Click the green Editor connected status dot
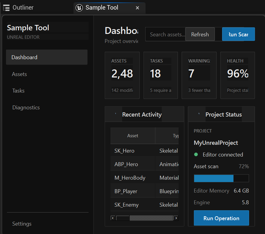The image size is (265, 234). [196, 154]
